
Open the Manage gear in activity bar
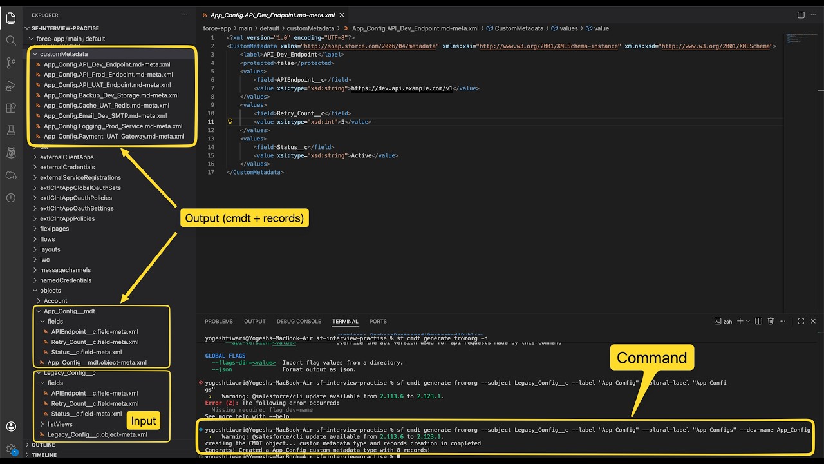click(x=11, y=449)
